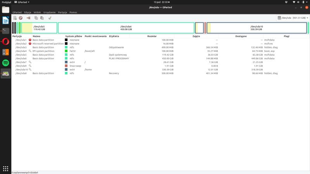
Task: Open Files from the Ubuntu dock
Action: point(5,10)
